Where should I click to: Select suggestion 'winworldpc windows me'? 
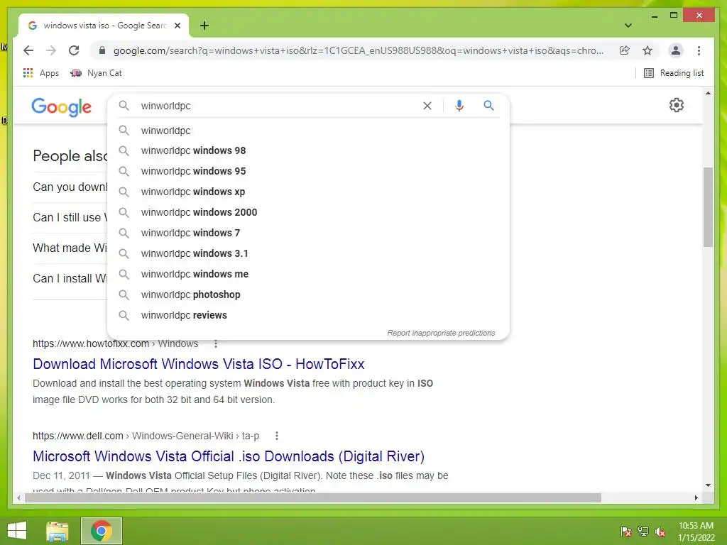pos(308,274)
